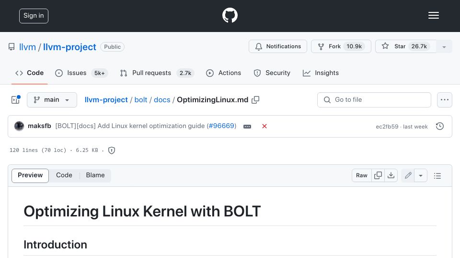Focus the Go to file search field
Viewport: 460px width, 258px height.
point(374,100)
